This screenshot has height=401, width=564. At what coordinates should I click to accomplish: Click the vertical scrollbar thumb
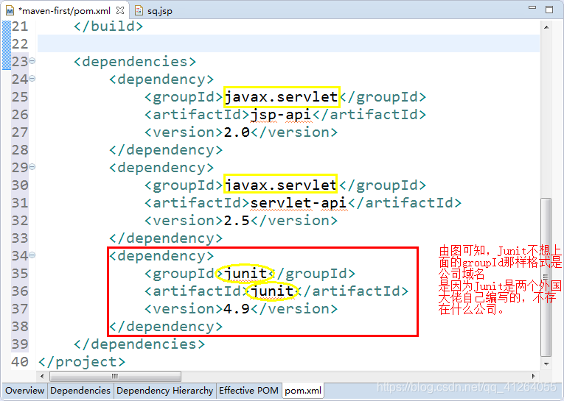click(546, 277)
